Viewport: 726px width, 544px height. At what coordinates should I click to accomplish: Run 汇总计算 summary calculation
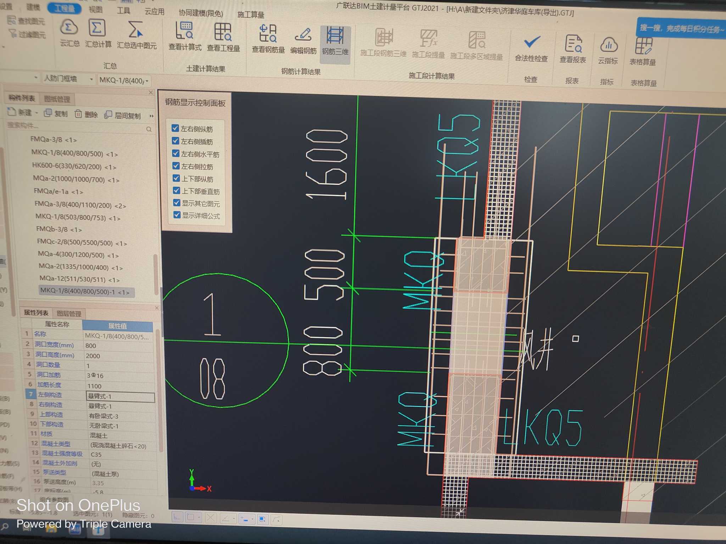[x=98, y=34]
